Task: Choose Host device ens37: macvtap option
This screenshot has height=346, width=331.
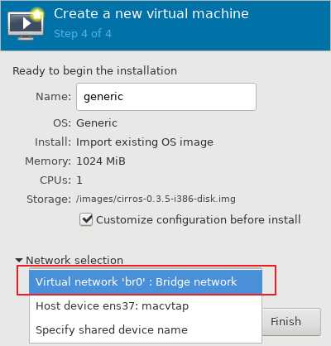Action: (x=146, y=305)
